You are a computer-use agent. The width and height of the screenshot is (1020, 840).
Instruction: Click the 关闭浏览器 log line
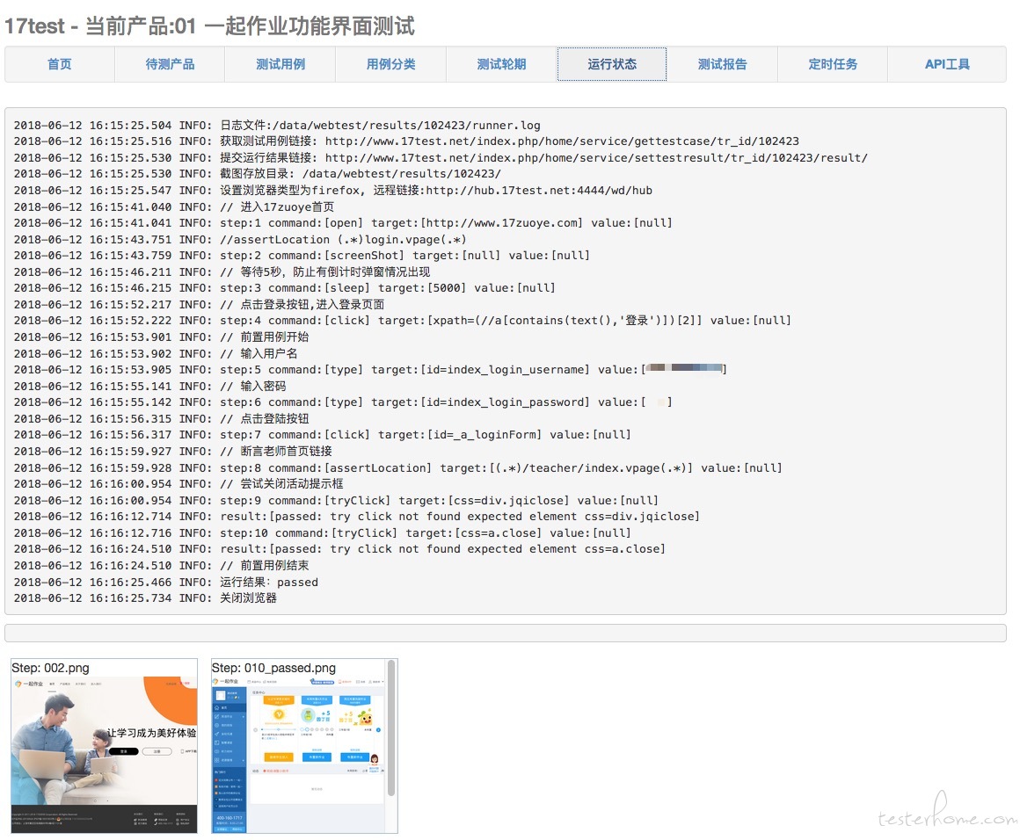click(145, 598)
